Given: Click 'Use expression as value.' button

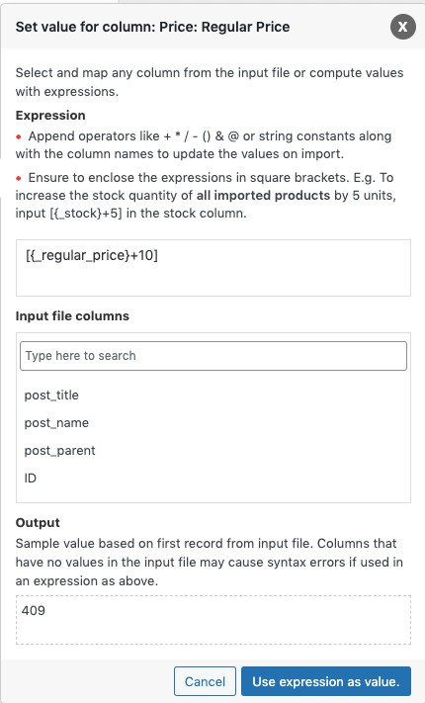Looking at the screenshot, I should (x=326, y=681).
